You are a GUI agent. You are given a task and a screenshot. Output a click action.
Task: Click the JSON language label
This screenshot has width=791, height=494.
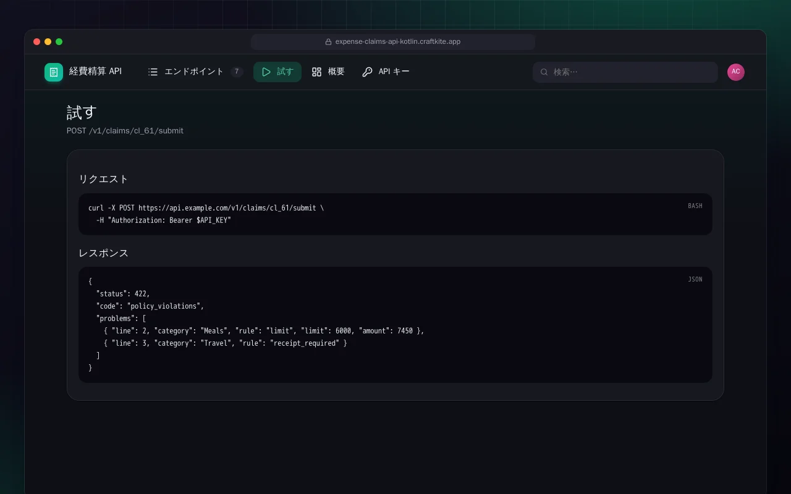tap(695, 280)
